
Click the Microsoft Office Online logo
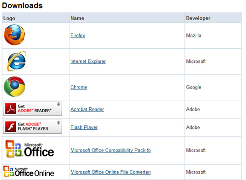29,172
